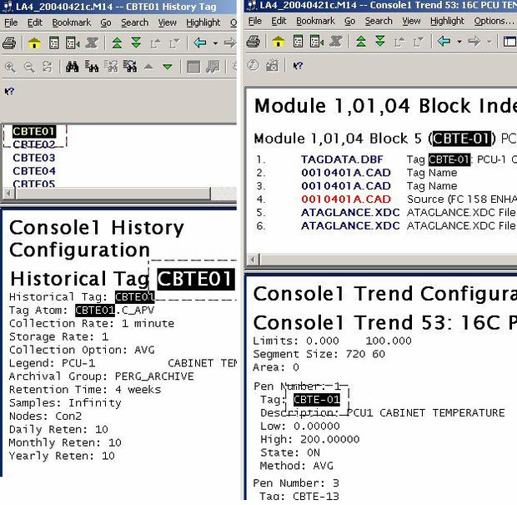Click the yellow Home icon in History Tag window
Image resolution: width=517 pixels, height=505 pixels.
click(x=34, y=42)
